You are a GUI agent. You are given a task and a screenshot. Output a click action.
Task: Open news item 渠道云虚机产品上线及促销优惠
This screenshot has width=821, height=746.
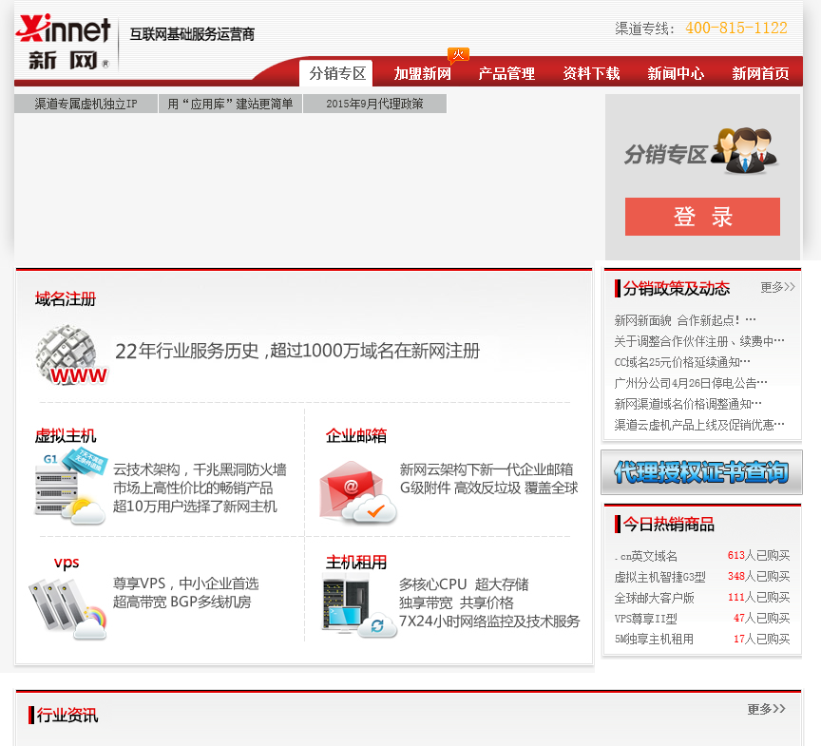(699, 425)
